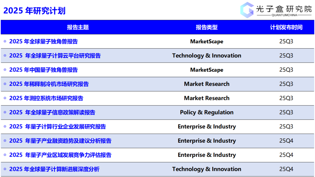Click 25Q3 in the 稀释制冷机 row
Screen dimensions: 315x177
(x=286, y=84)
